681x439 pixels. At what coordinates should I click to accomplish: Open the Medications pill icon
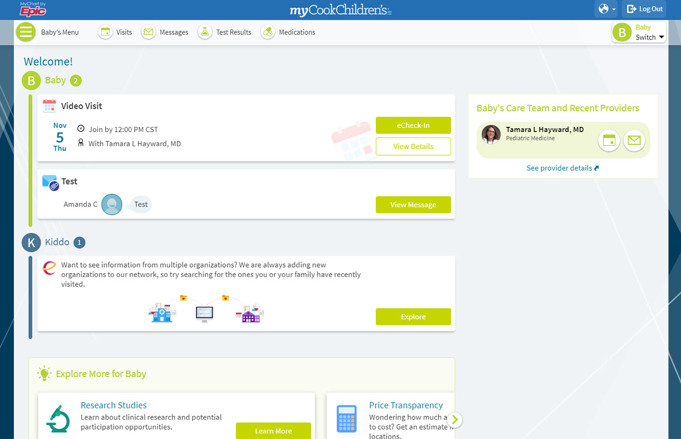coord(268,32)
